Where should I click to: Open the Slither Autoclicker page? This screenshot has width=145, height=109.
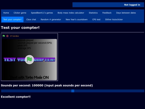[114, 19]
